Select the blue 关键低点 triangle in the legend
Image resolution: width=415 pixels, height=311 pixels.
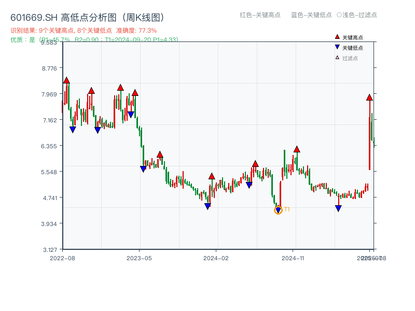click(x=336, y=46)
